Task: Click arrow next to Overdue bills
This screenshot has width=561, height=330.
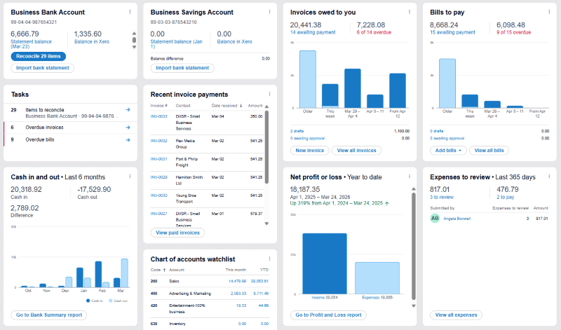Action: tap(128, 140)
